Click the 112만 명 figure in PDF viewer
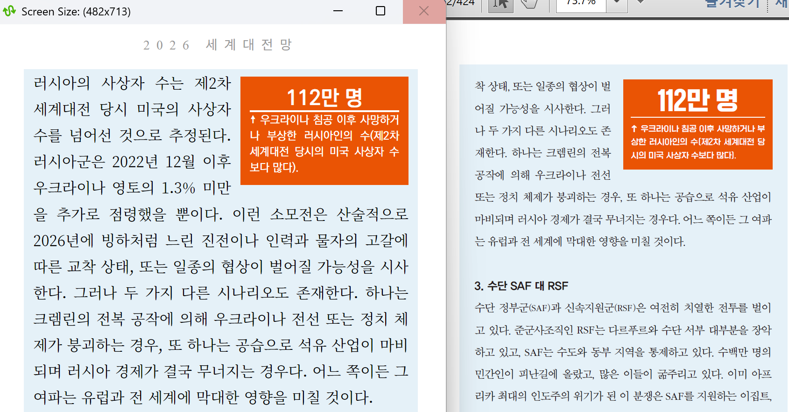 click(697, 100)
